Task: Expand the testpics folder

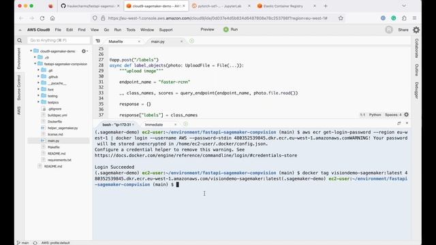Action: (38, 102)
